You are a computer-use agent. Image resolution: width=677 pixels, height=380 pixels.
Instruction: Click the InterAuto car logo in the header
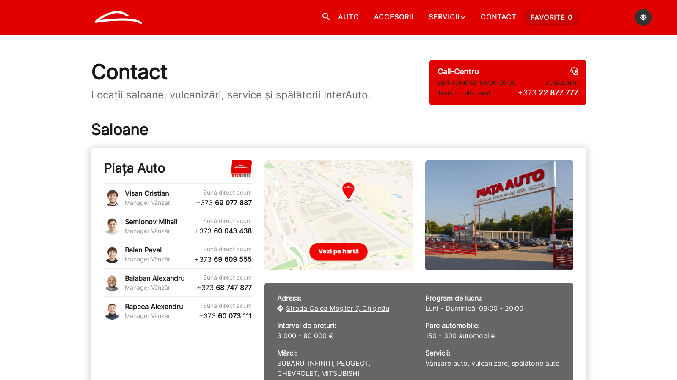(118, 17)
